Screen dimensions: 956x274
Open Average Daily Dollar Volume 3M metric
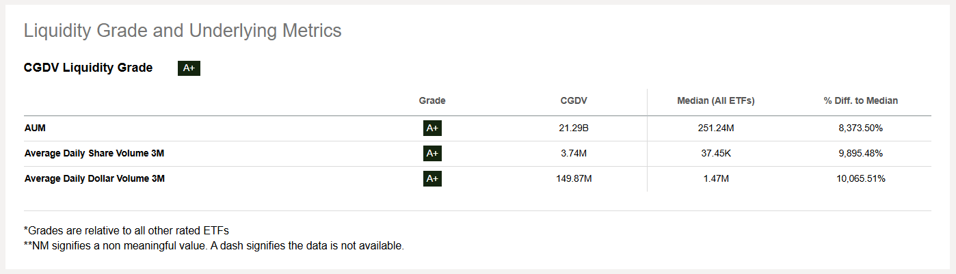94,179
